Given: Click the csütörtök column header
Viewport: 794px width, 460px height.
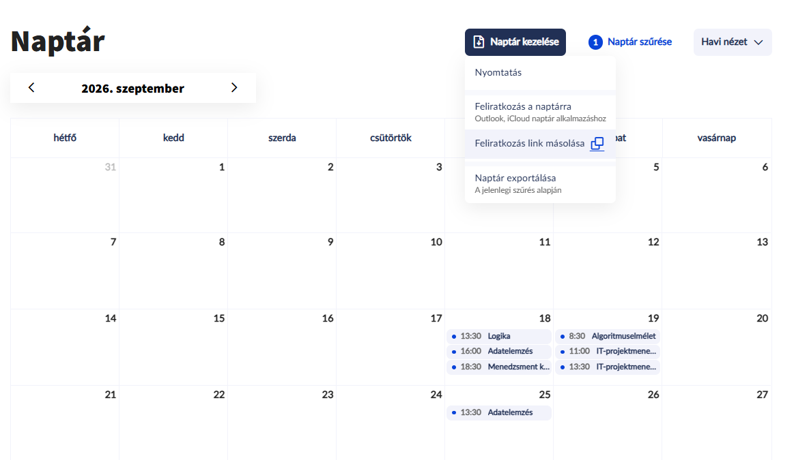Looking at the screenshot, I should pos(391,138).
